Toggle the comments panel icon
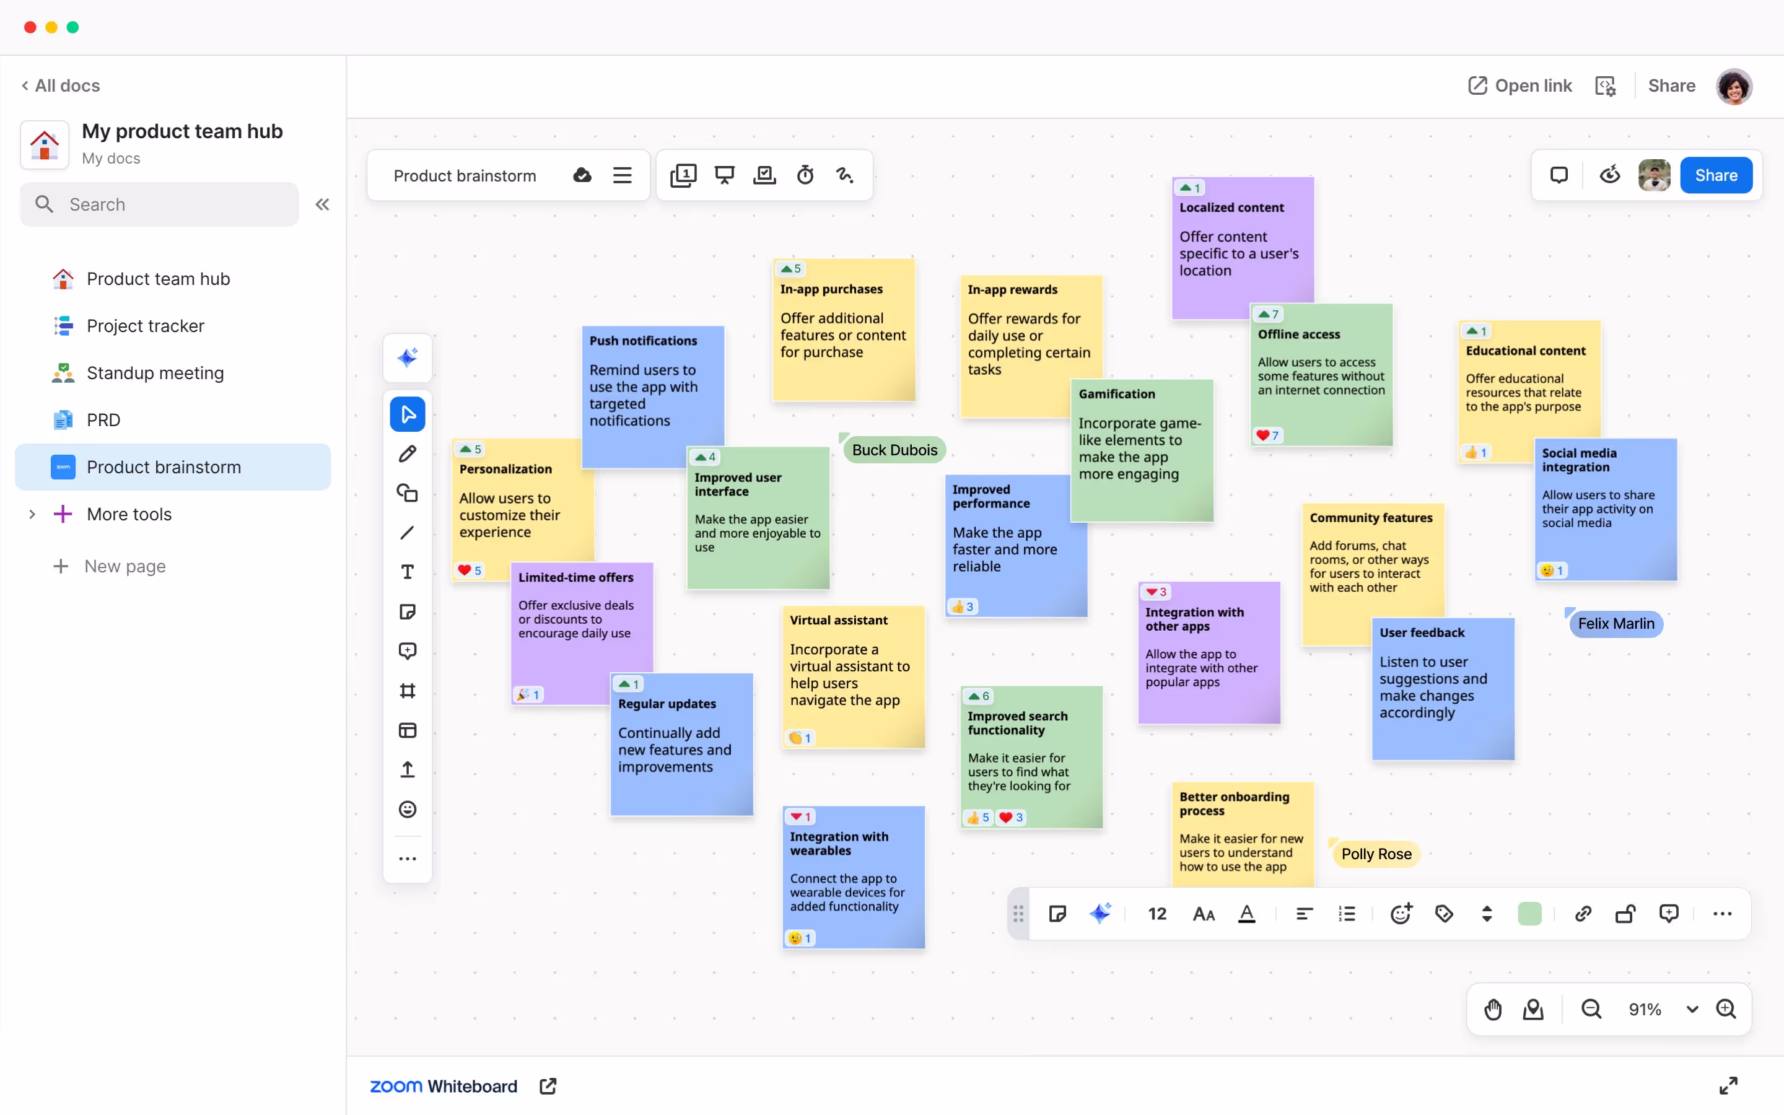The height and width of the screenshot is (1115, 1784). coord(1559,175)
